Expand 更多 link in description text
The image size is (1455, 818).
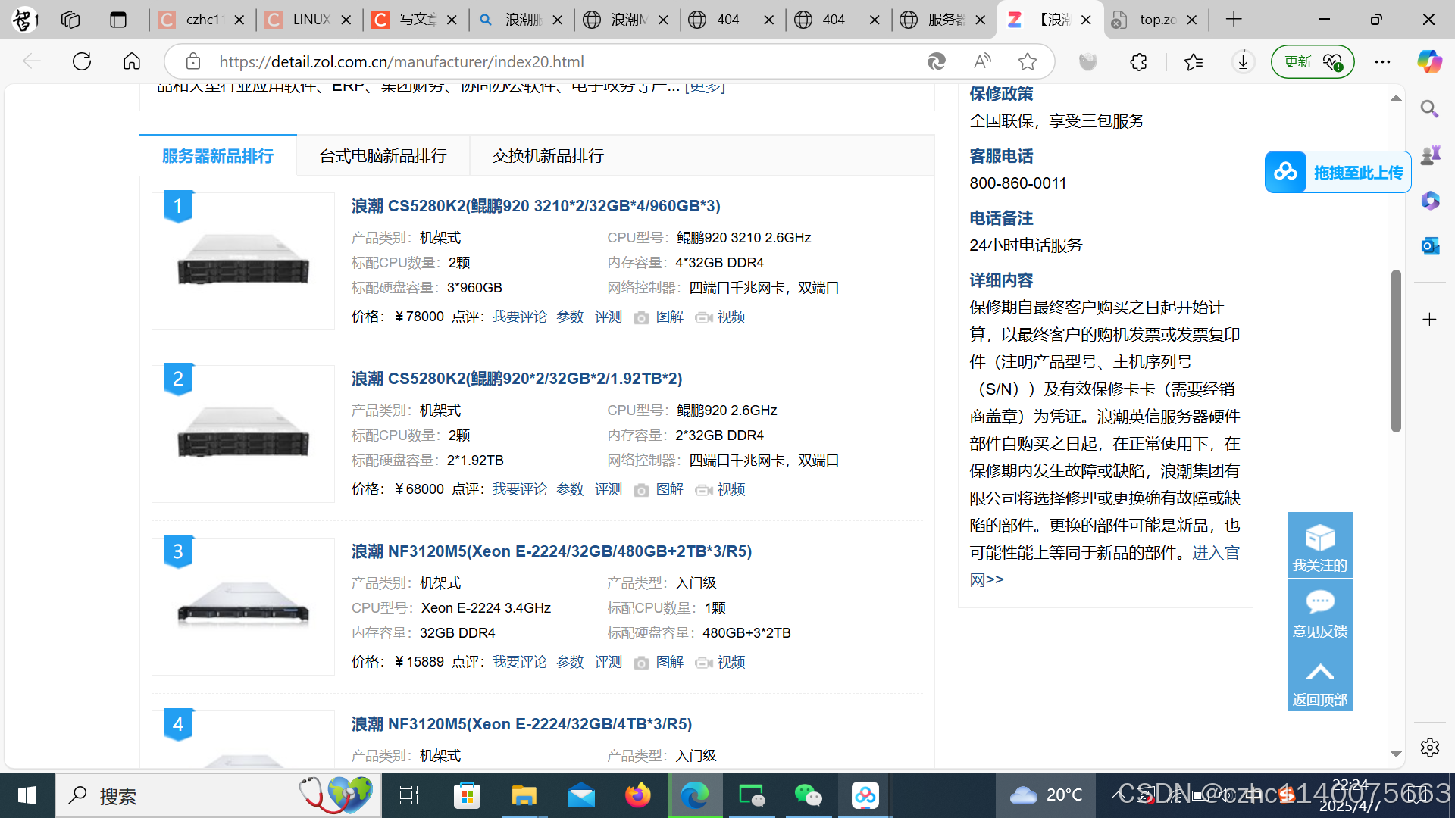click(x=704, y=88)
